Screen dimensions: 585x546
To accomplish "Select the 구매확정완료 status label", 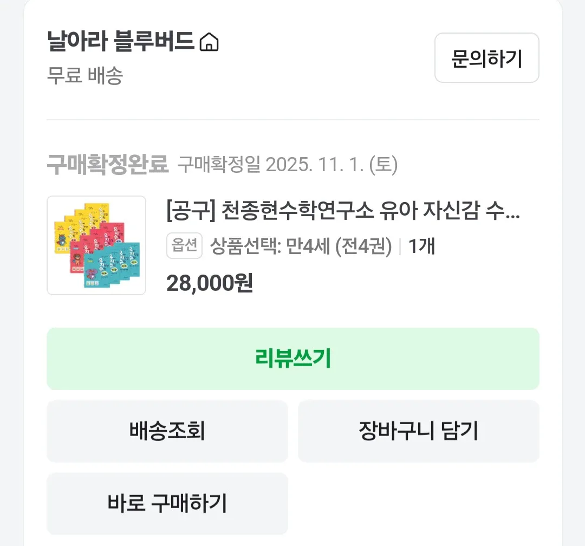I will pos(108,164).
